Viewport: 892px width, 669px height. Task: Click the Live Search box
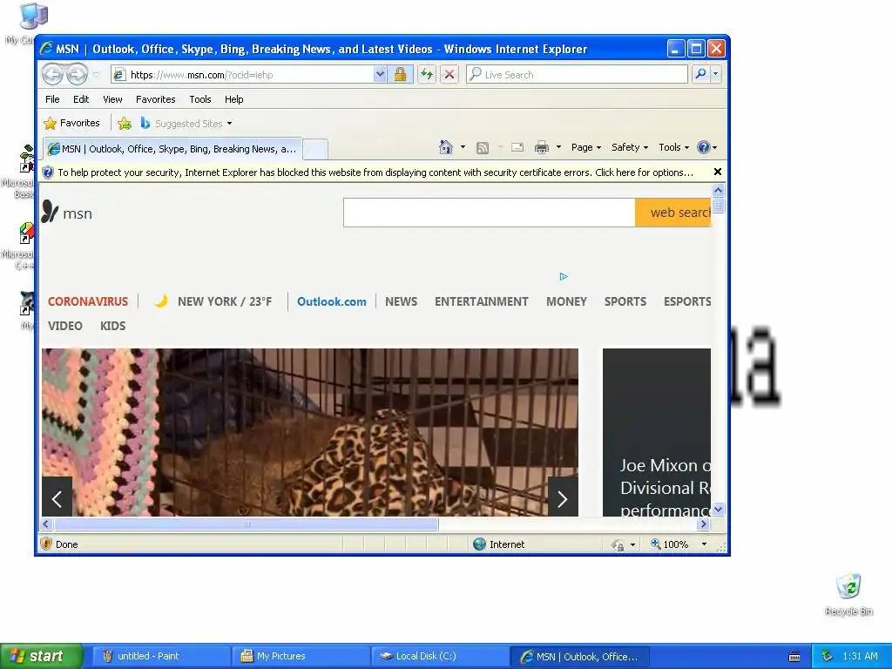[x=577, y=75]
